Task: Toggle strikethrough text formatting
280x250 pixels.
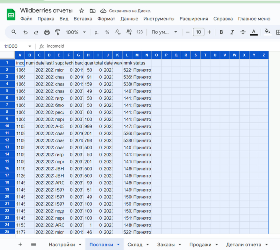Action: click(242, 32)
